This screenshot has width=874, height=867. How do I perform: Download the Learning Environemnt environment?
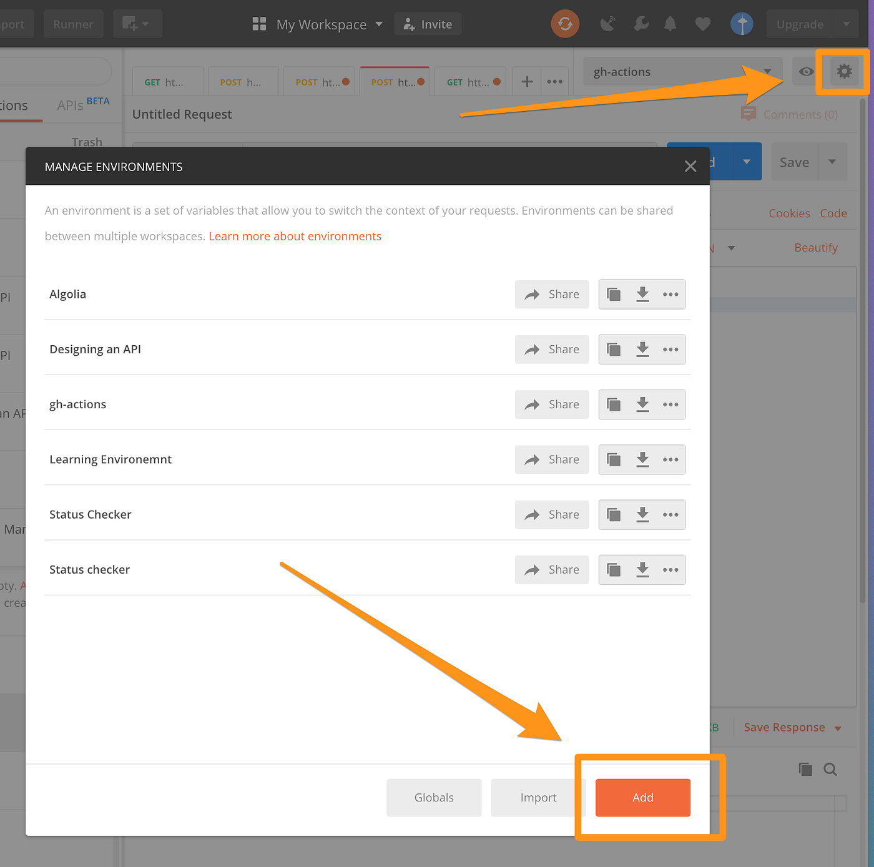click(642, 460)
